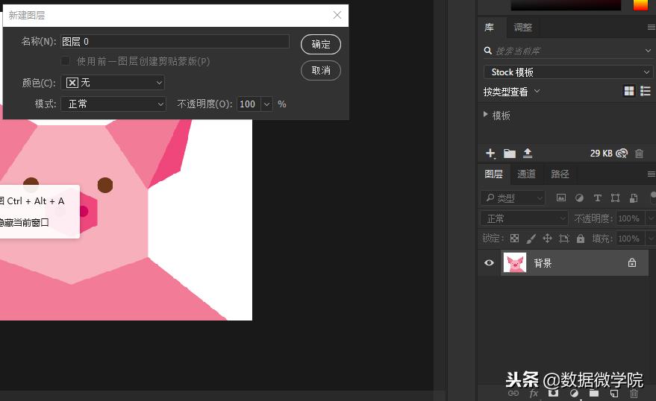Image resolution: width=656 pixels, height=401 pixels.
Task: Click the layer 不透明度 100% field
Action: click(x=631, y=218)
